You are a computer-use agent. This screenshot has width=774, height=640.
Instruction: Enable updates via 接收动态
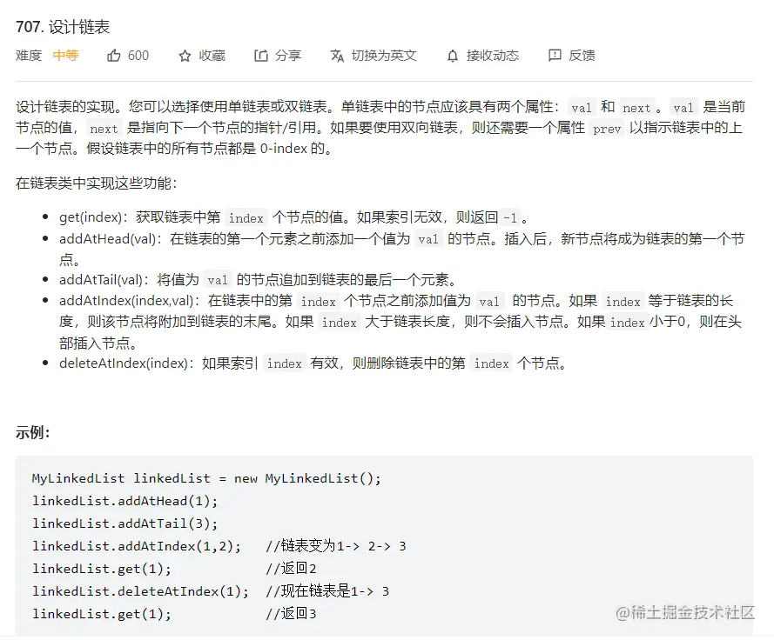(x=493, y=56)
